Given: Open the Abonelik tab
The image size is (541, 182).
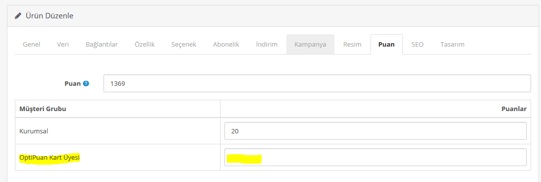Looking at the screenshot, I should tap(226, 45).
